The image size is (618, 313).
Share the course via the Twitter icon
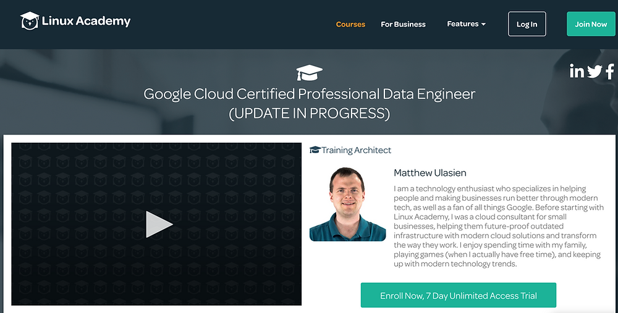(x=595, y=71)
